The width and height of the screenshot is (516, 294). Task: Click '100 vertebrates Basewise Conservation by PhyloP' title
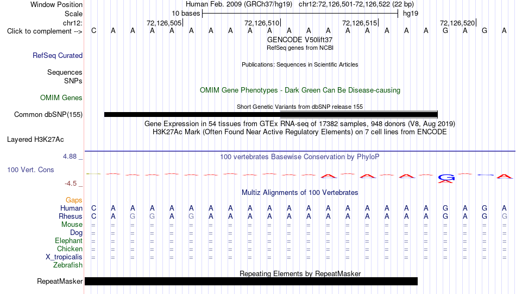tap(300, 157)
